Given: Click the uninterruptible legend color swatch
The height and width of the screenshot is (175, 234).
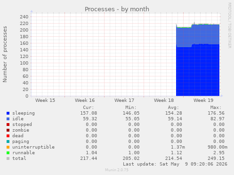Looking at the screenshot, I should pyautogui.click(x=8, y=147).
